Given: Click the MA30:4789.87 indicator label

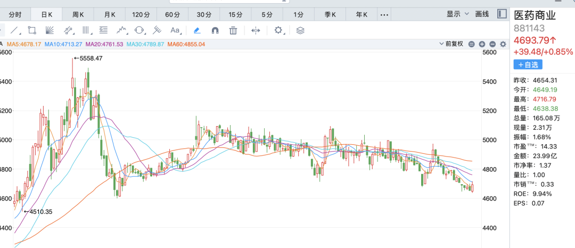Looking at the screenshot, I should pyautogui.click(x=145, y=44).
